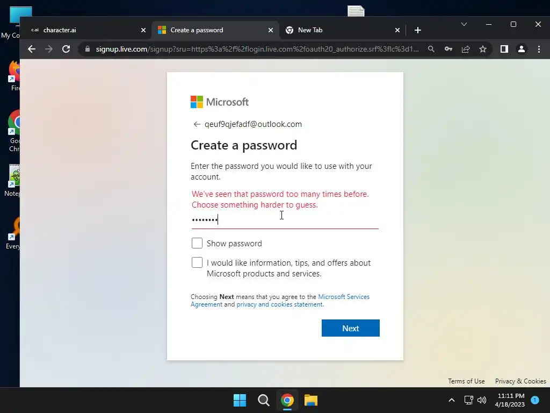The image size is (550, 413).
Task: Click the browser Forward arrow
Action: click(x=49, y=49)
